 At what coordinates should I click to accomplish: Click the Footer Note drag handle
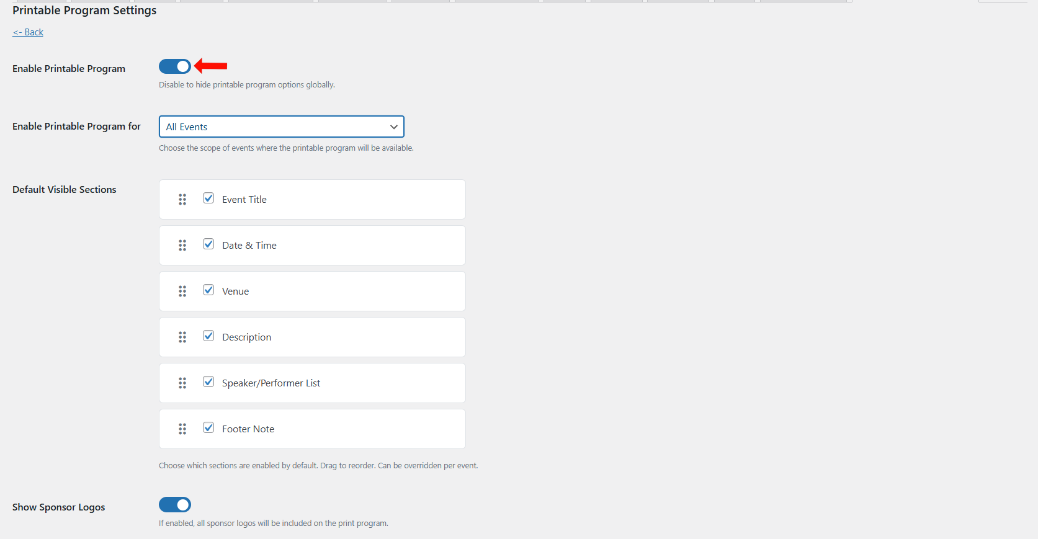(182, 429)
